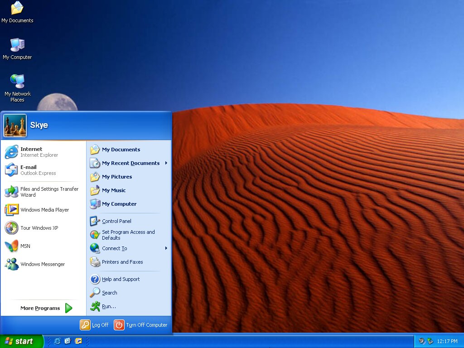Select the My Computer desktop icon
Image resolution: width=464 pixels, height=348 pixels.
pyautogui.click(x=17, y=49)
